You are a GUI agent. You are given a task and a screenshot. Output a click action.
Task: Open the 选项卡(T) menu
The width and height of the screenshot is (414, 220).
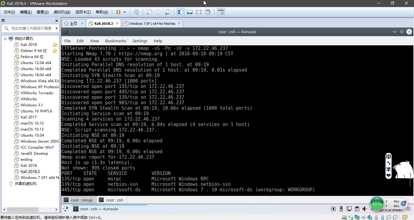coord(83,12)
